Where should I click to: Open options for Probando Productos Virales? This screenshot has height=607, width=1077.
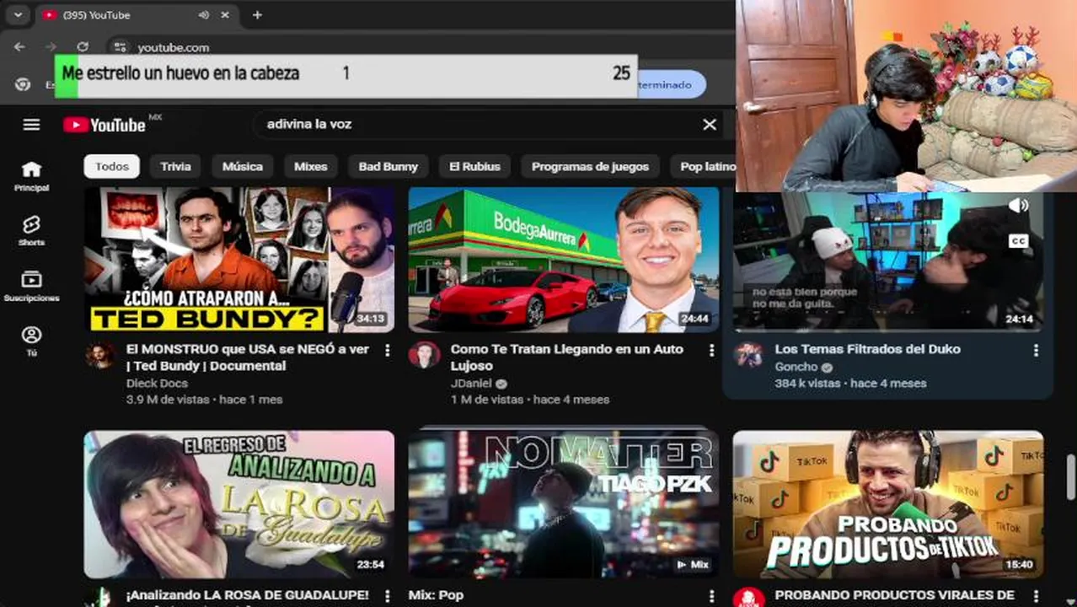[1036, 595]
